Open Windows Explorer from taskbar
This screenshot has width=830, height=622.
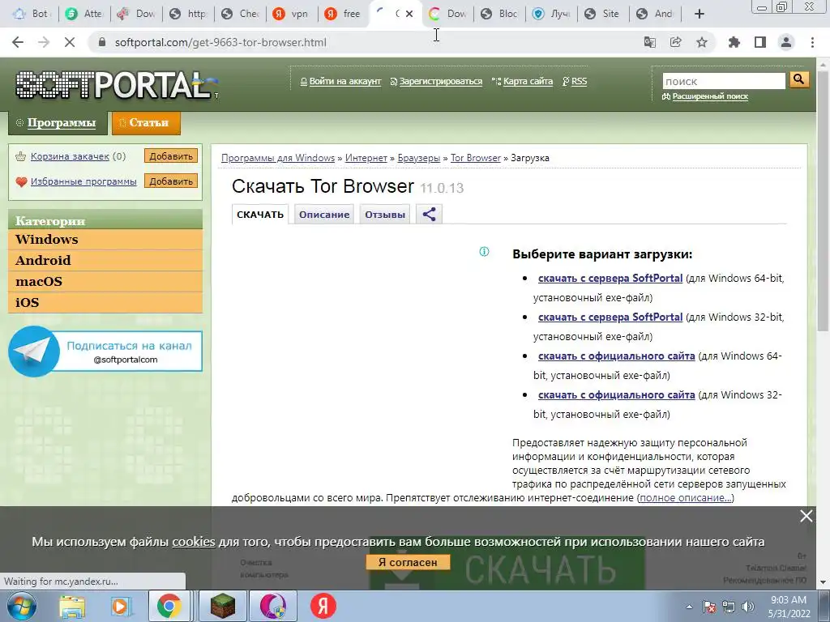[72, 606]
